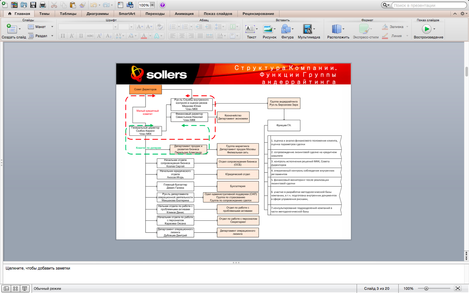
Task: Save the presentation with floppy disk icon
Action: point(33,5)
